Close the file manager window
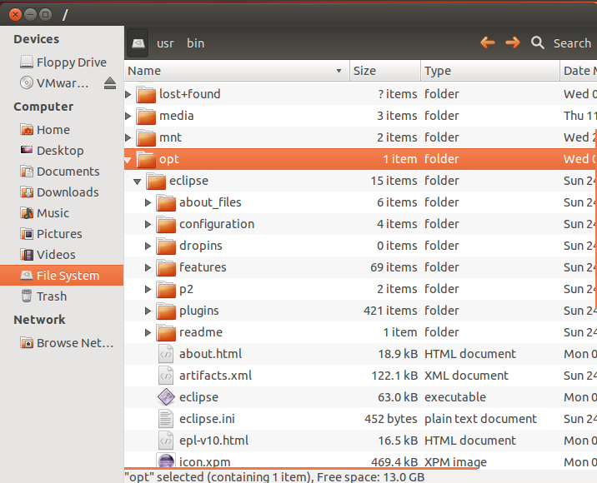The width and height of the screenshot is (597, 483). (15, 14)
